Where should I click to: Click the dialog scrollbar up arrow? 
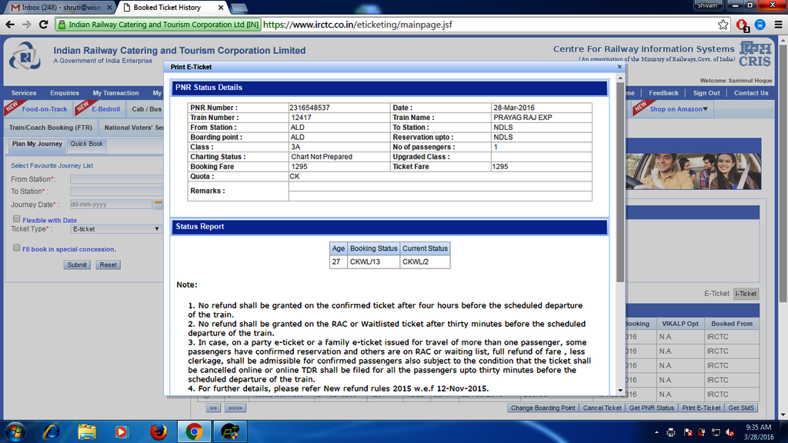620,78
